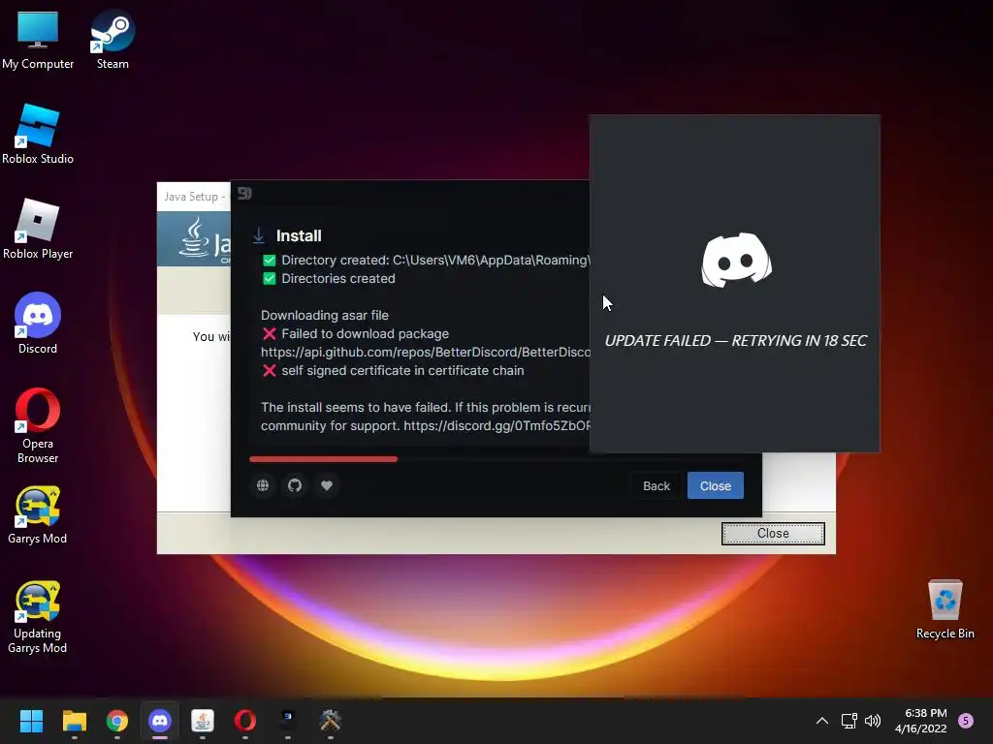The image size is (993, 744).
Task: Launch Opera Browser desktop shortcut
Action: (38, 425)
